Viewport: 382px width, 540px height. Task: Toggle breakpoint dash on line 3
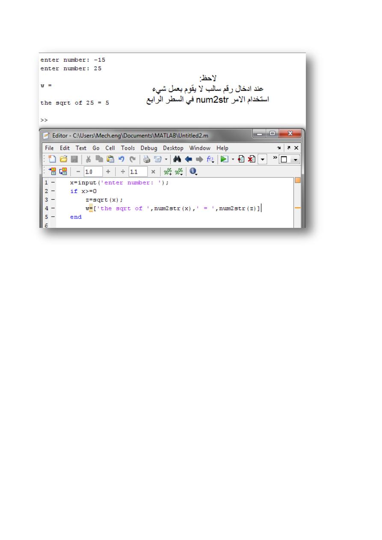click(x=52, y=200)
